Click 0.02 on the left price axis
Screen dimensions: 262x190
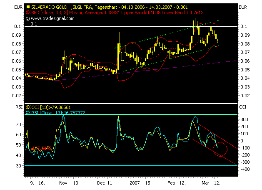click(x=16, y=96)
